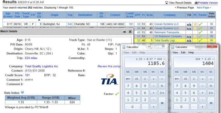Click the DH (O) sort arrow indicator
Screen dimensions: 221x113
39,20
